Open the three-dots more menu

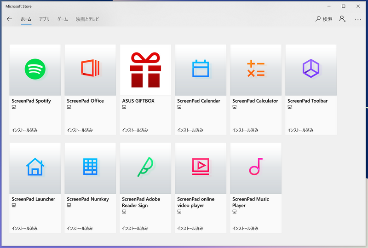click(358, 19)
